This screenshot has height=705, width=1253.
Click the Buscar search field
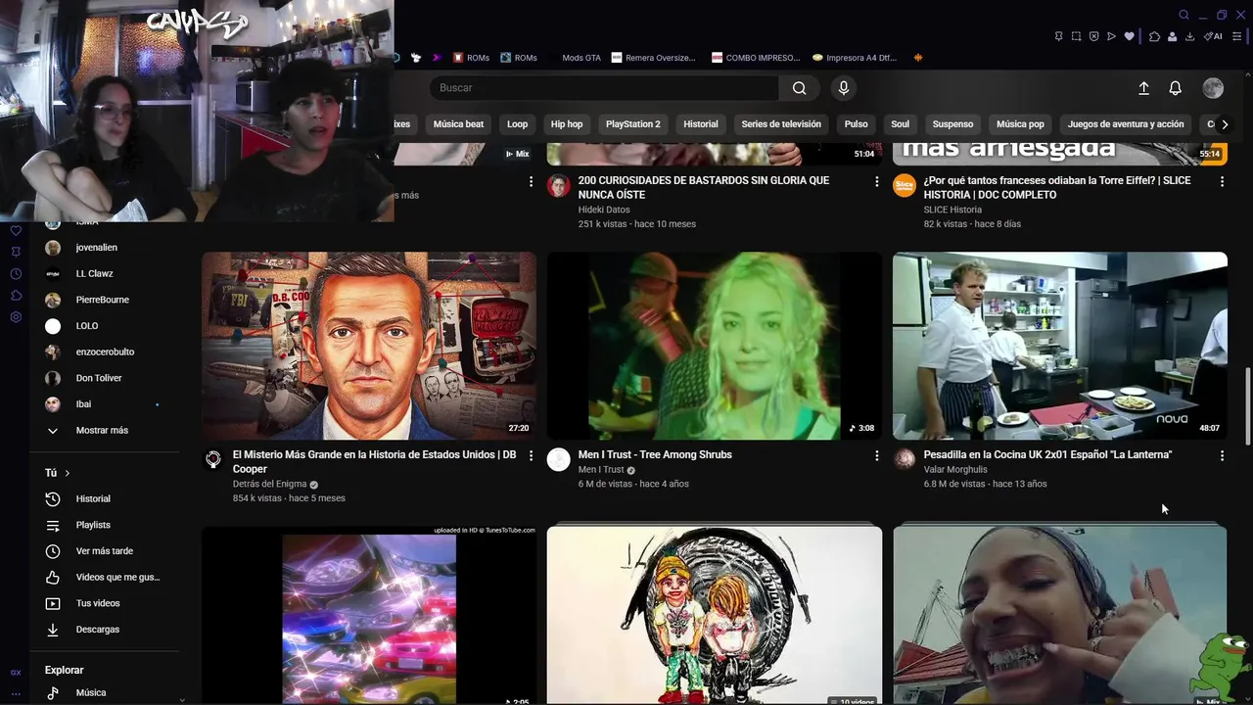pyautogui.click(x=604, y=88)
